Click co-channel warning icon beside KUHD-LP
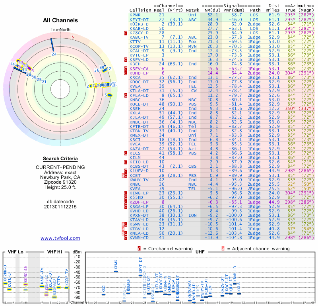The height and width of the screenshot is (306, 318). [x=126, y=73]
